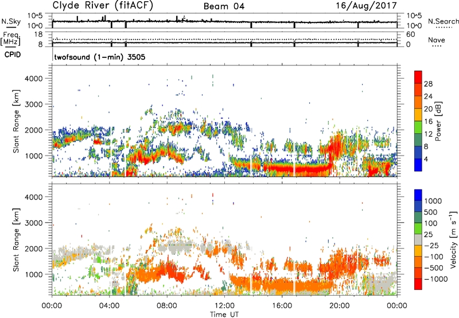
Task: Click the '4' tick on power colorbar
Action: pyautogui.click(x=426, y=159)
